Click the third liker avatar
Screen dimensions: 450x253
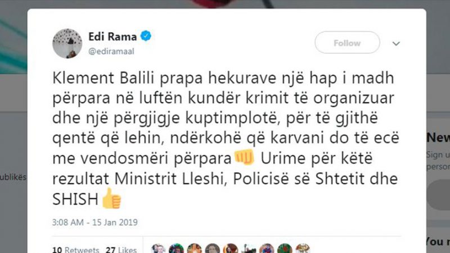(194, 249)
